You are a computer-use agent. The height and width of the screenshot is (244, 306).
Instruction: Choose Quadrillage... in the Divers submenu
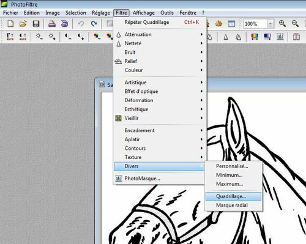(x=233, y=196)
